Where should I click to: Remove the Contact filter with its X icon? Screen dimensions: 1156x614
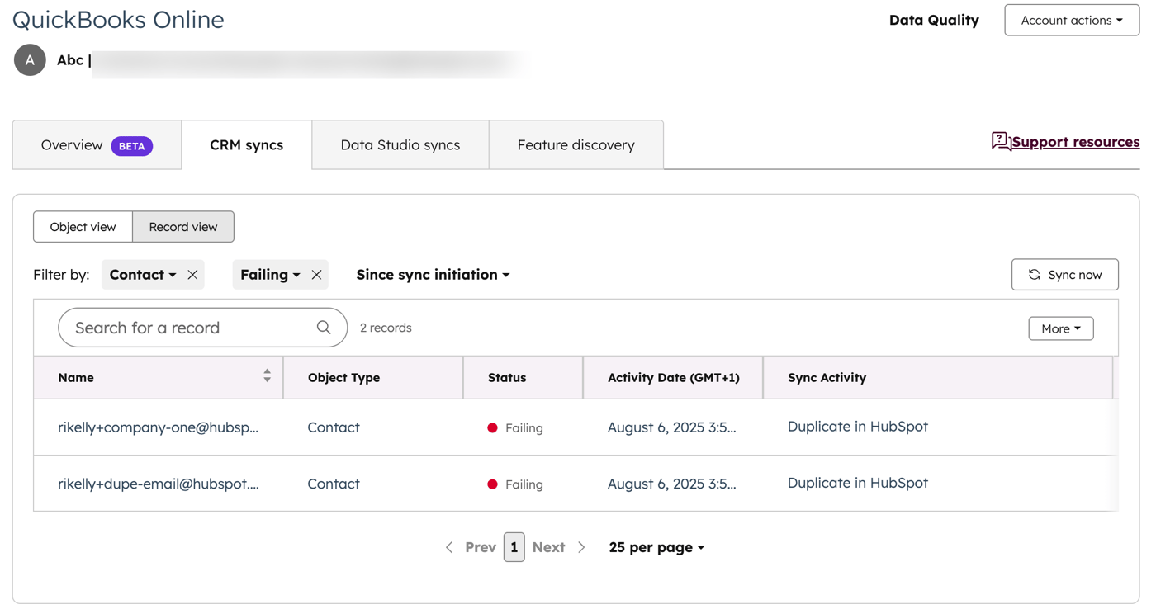coord(192,274)
